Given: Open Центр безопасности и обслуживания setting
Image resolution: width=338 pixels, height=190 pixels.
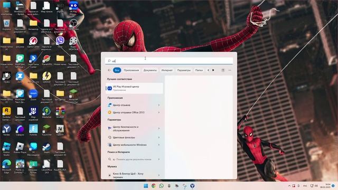Looking at the screenshot, I should pos(134,129).
